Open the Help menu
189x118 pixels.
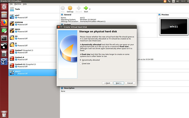[25, 4]
